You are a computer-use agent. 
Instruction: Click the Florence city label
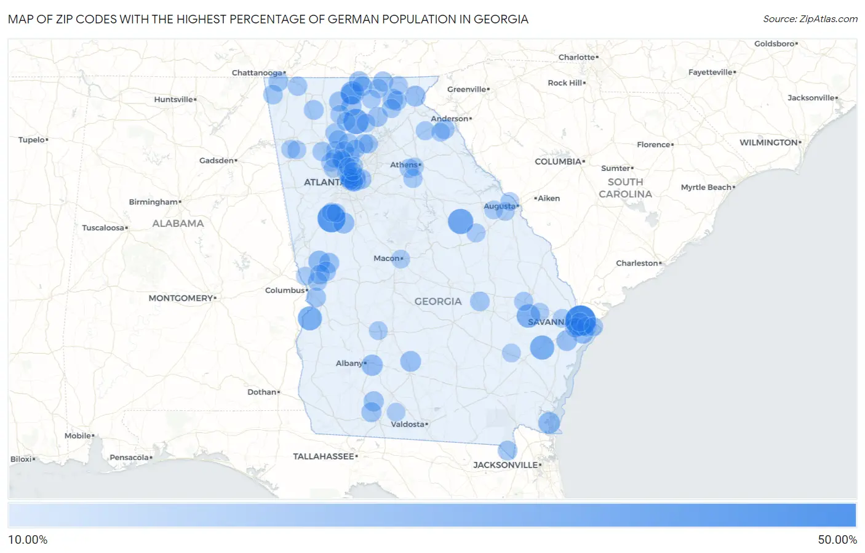click(x=654, y=145)
